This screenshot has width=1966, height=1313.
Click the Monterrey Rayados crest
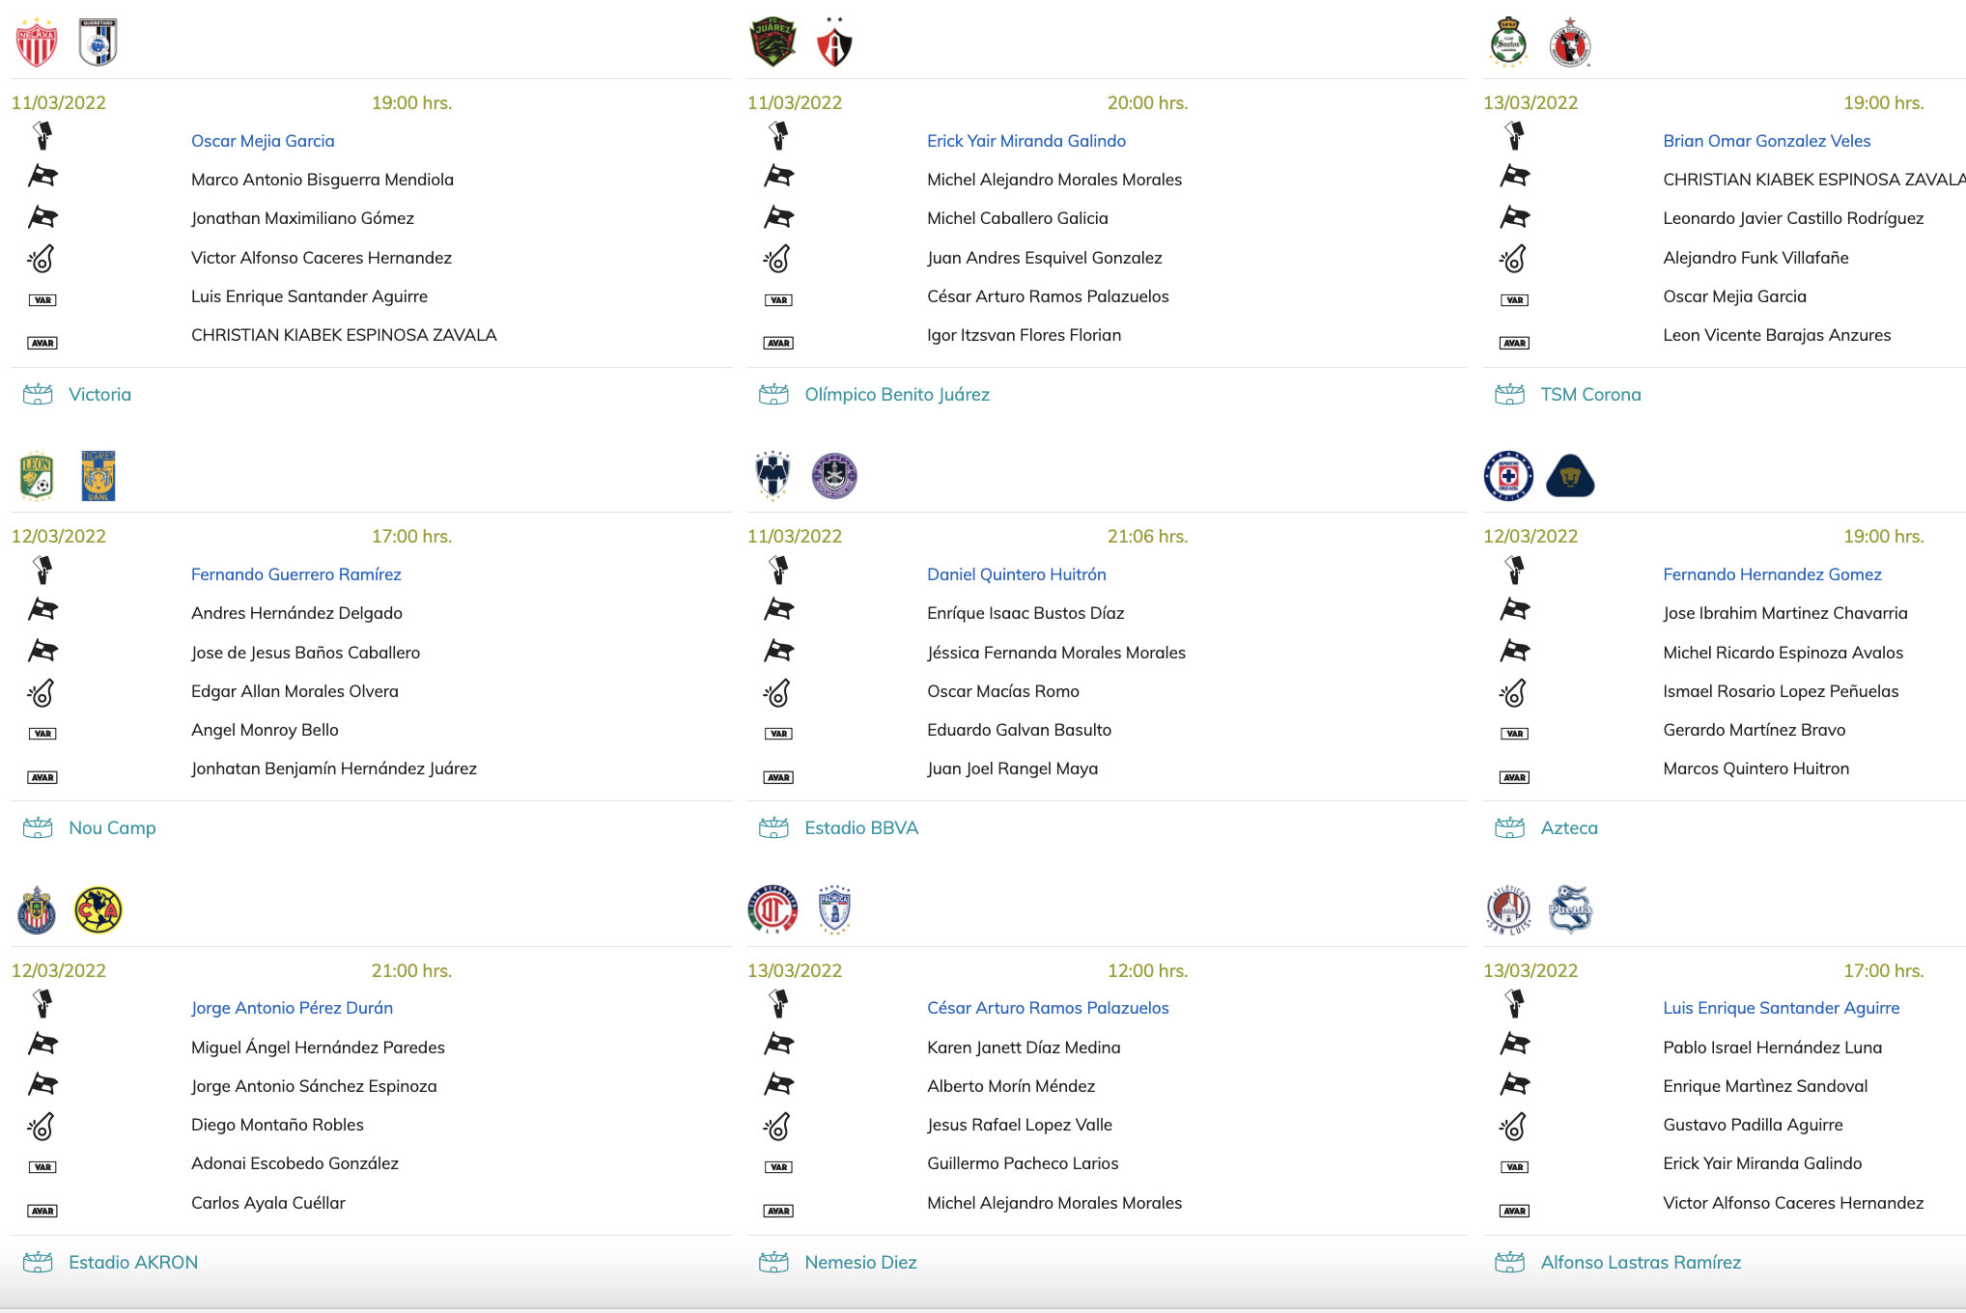coord(772,476)
